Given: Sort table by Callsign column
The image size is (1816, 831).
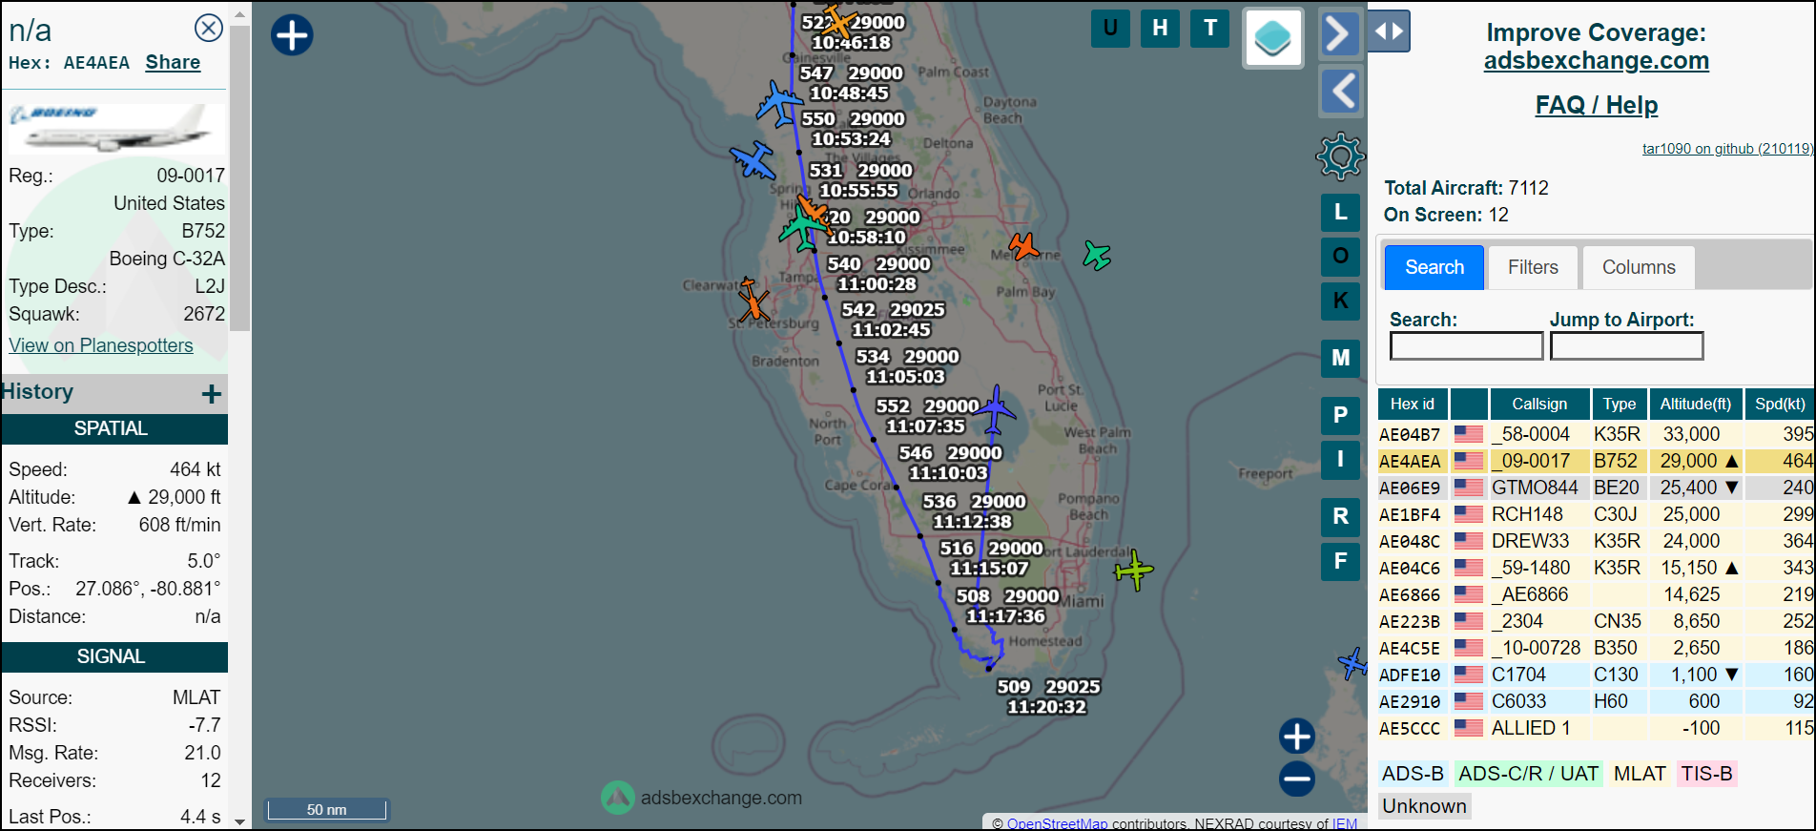Looking at the screenshot, I should (1539, 404).
